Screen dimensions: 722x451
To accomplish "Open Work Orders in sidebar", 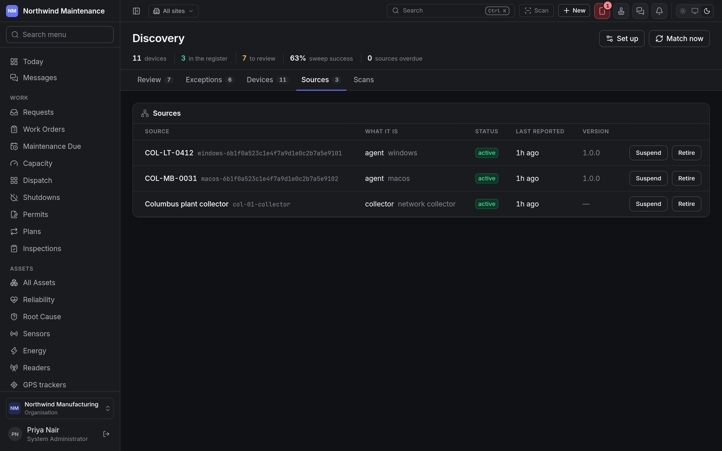I will (60, 129).
